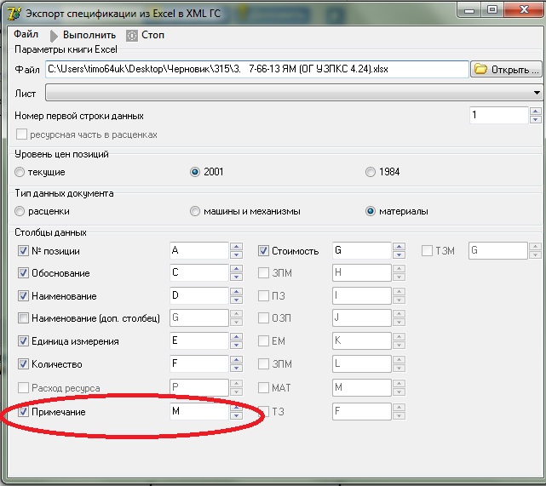The image size is (546, 486).
Task: Expand the Лист dropdown
Action: [537, 93]
